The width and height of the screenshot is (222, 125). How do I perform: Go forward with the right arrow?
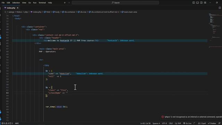[69, 2]
